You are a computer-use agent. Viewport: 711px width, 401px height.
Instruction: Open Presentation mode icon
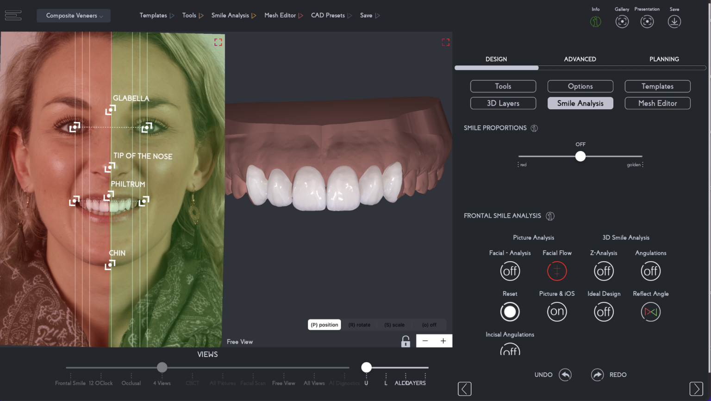[647, 21]
